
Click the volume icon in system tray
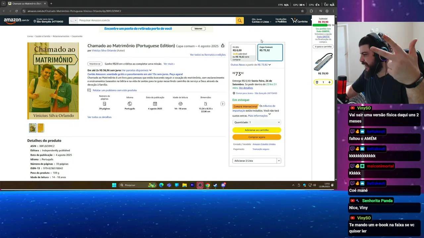point(314,185)
